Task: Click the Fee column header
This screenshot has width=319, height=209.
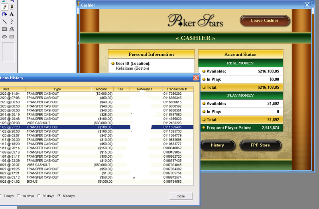Action: [x=122, y=89]
